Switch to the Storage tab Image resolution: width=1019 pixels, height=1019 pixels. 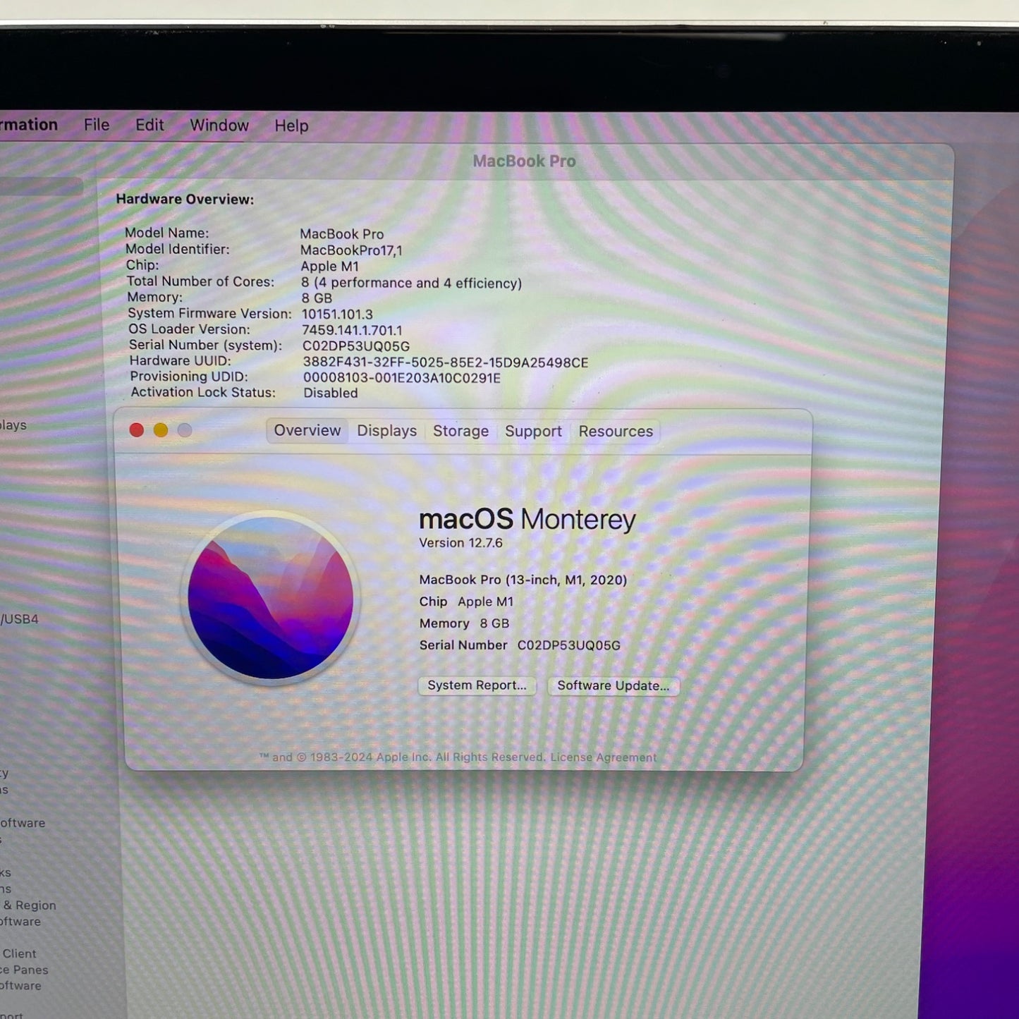pos(460,431)
